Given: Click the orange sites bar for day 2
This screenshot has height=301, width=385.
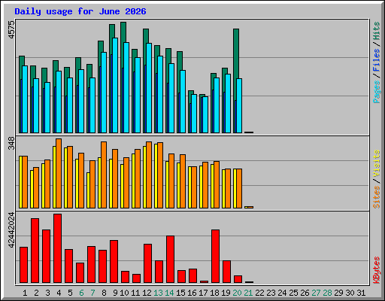Looking at the screenshot, I should click(x=36, y=187).
